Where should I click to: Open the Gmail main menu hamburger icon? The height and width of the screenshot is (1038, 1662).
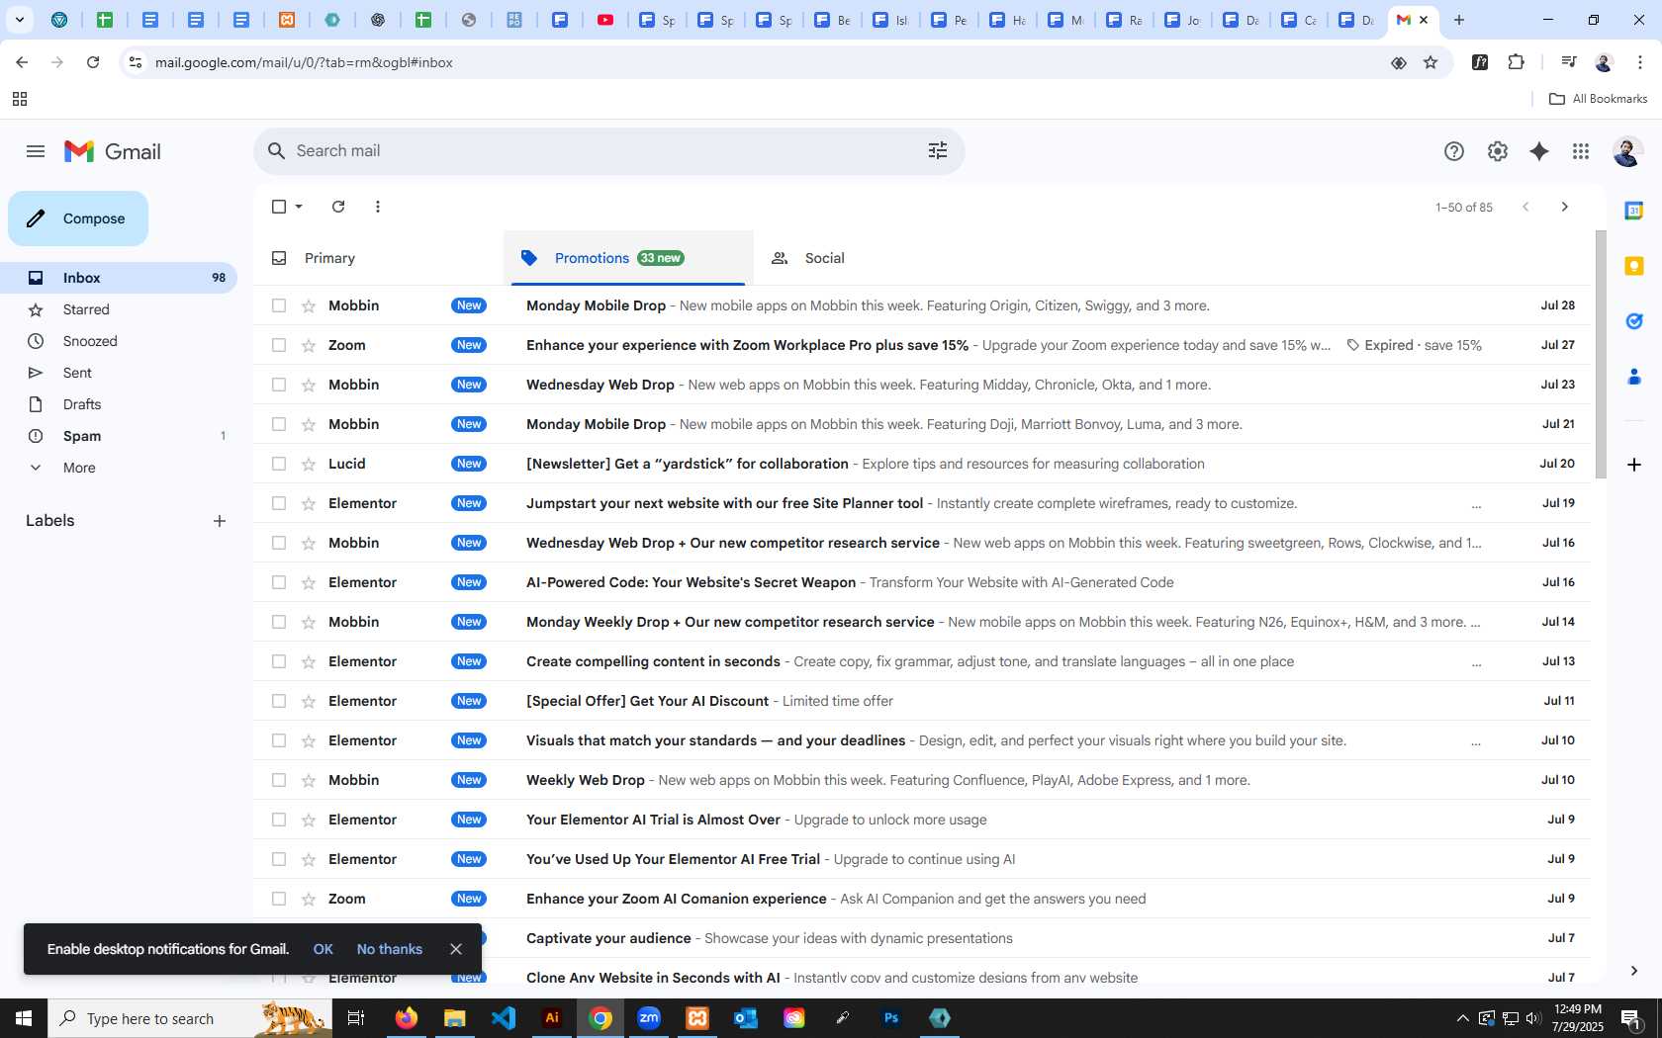click(36, 151)
